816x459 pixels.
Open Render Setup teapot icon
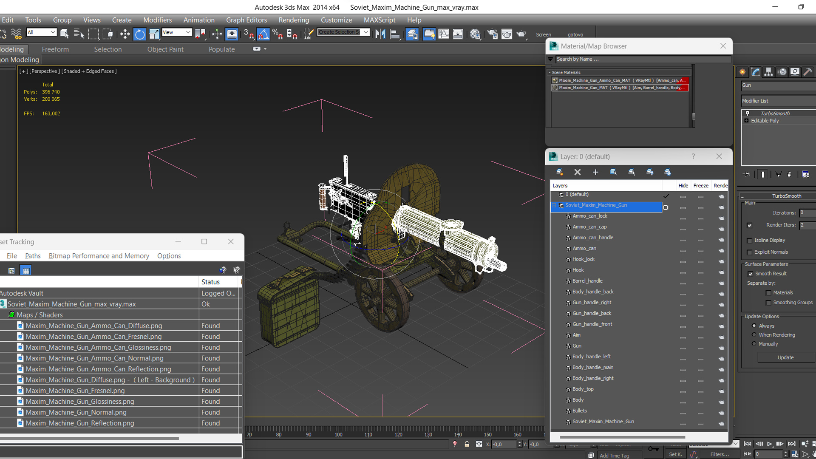click(x=492, y=34)
